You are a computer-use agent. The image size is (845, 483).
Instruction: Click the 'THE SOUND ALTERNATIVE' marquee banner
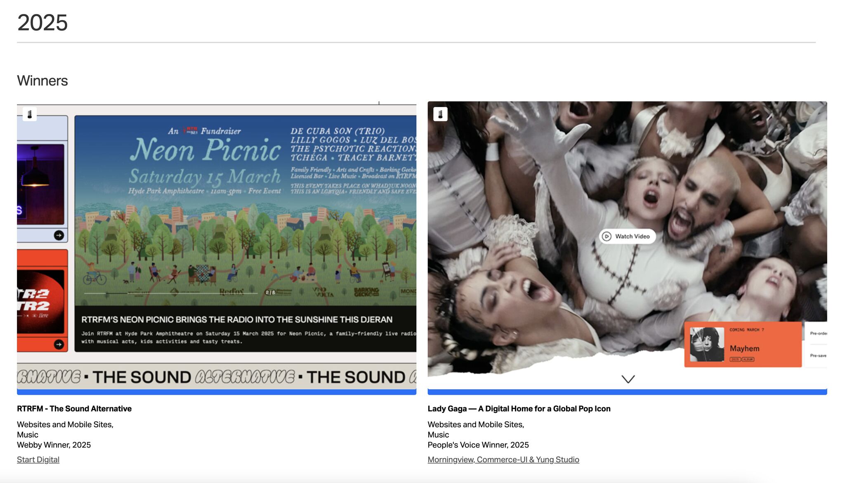click(217, 377)
